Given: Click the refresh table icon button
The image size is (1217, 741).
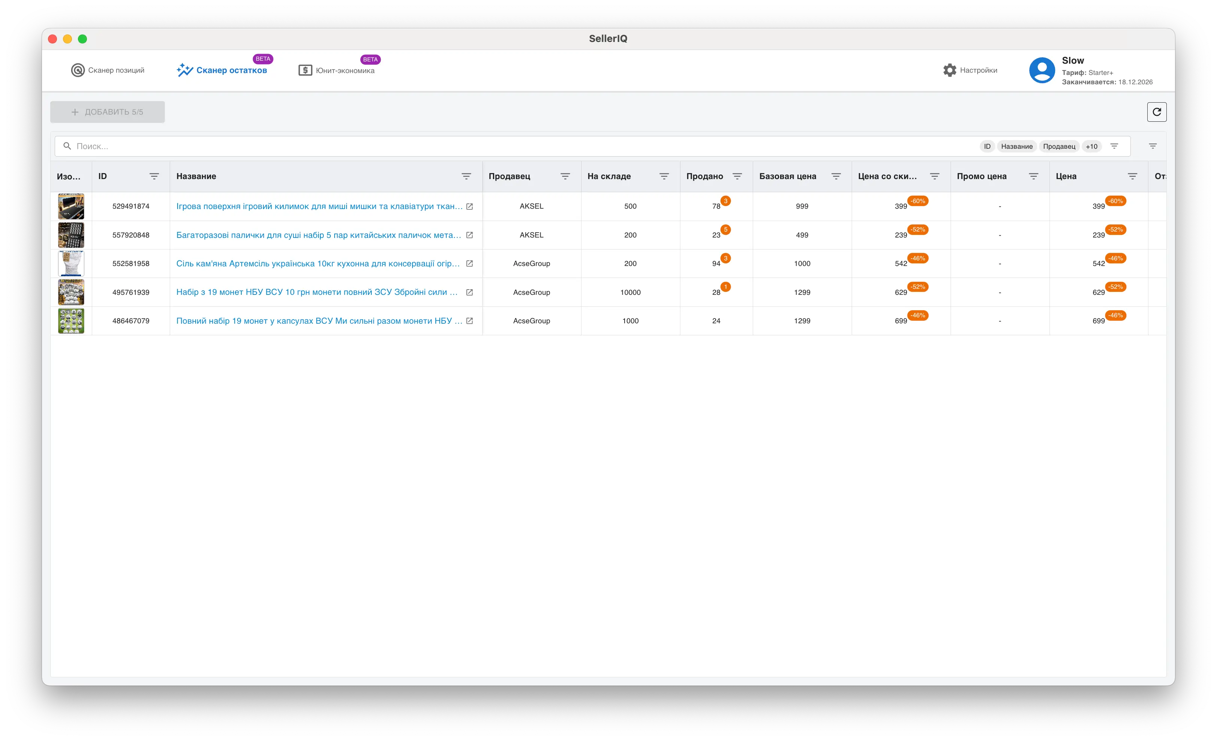Looking at the screenshot, I should [1156, 112].
